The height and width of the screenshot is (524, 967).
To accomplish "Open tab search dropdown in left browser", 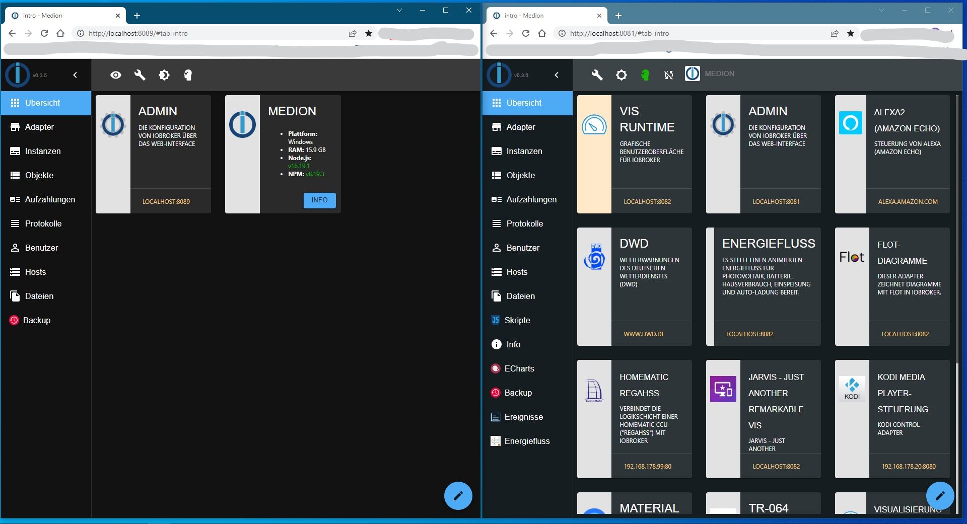I will coord(399,10).
